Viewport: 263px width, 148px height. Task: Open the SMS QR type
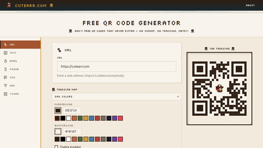pyautogui.click(x=20, y=78)
